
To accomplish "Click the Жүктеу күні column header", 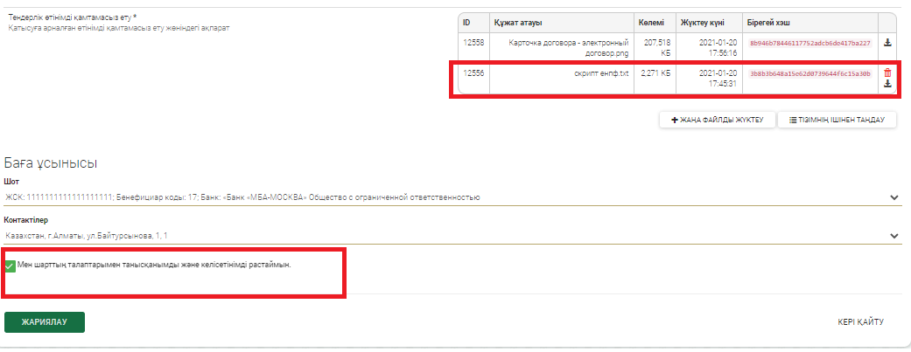I will [700, 23].
